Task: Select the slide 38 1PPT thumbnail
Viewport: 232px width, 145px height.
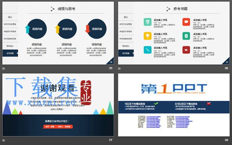Action: pos(174,105)
